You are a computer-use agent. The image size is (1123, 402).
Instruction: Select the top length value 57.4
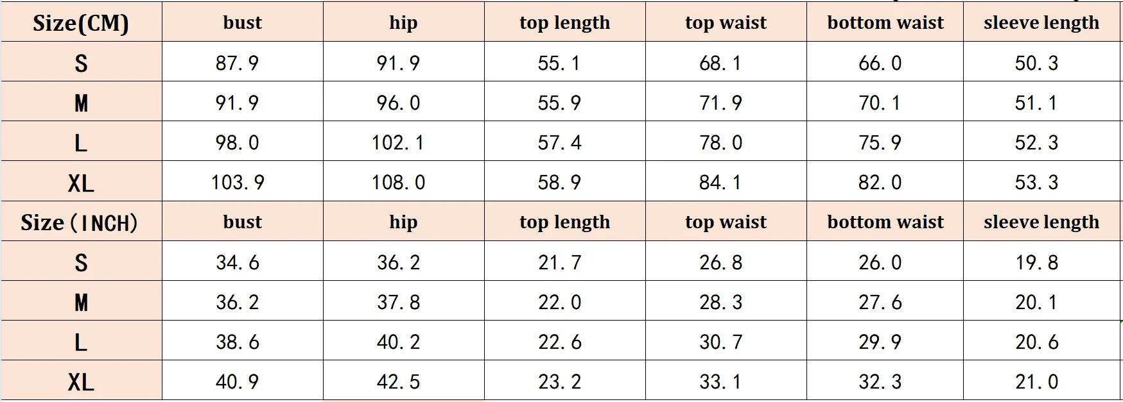point(559,142)
